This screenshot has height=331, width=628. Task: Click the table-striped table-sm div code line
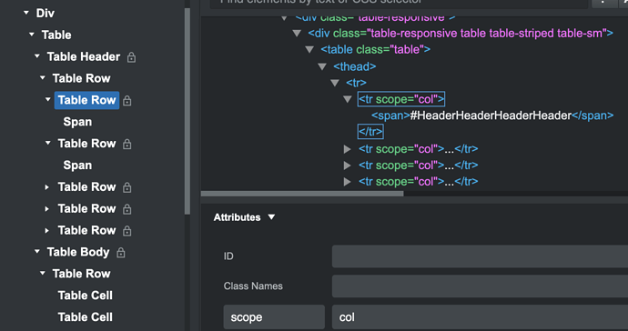[x=461, y=34]
